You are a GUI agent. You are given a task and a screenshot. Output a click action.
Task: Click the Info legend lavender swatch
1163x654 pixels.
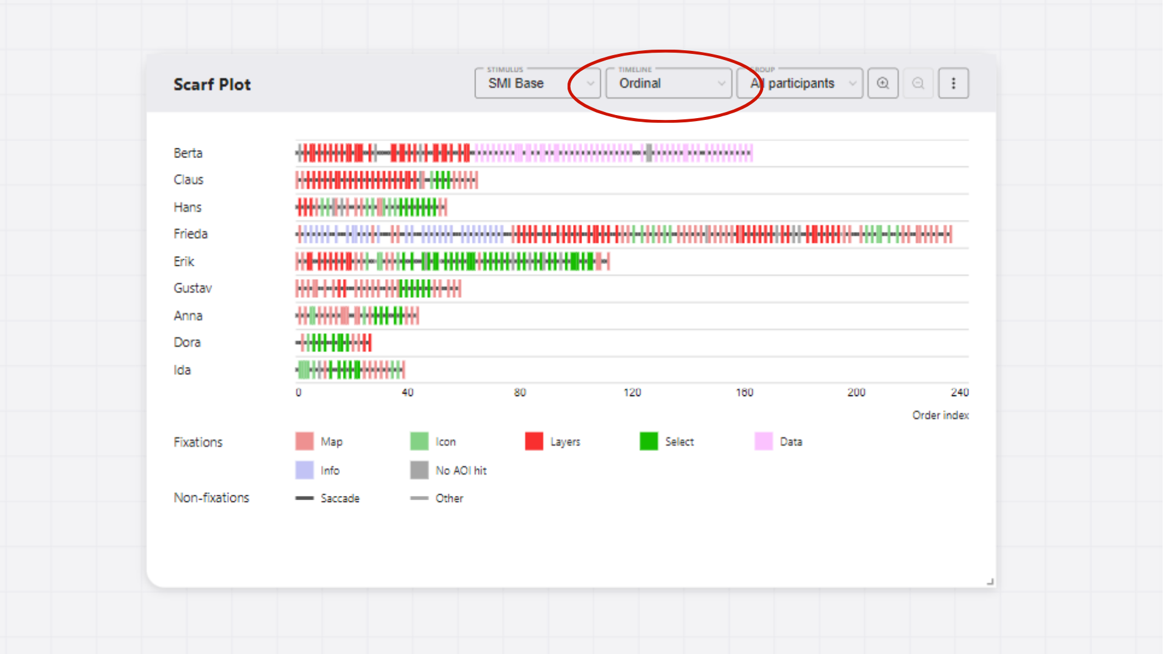point(304,470)
